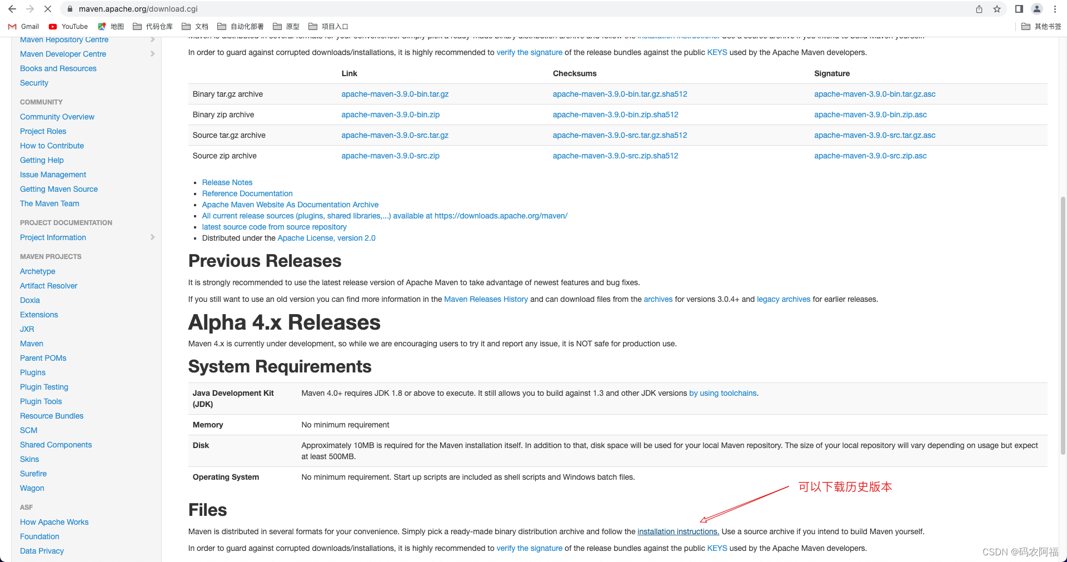1067x562 pixels.
Task: Select the System Requirements heading
Action: click(x=280, y=366)
